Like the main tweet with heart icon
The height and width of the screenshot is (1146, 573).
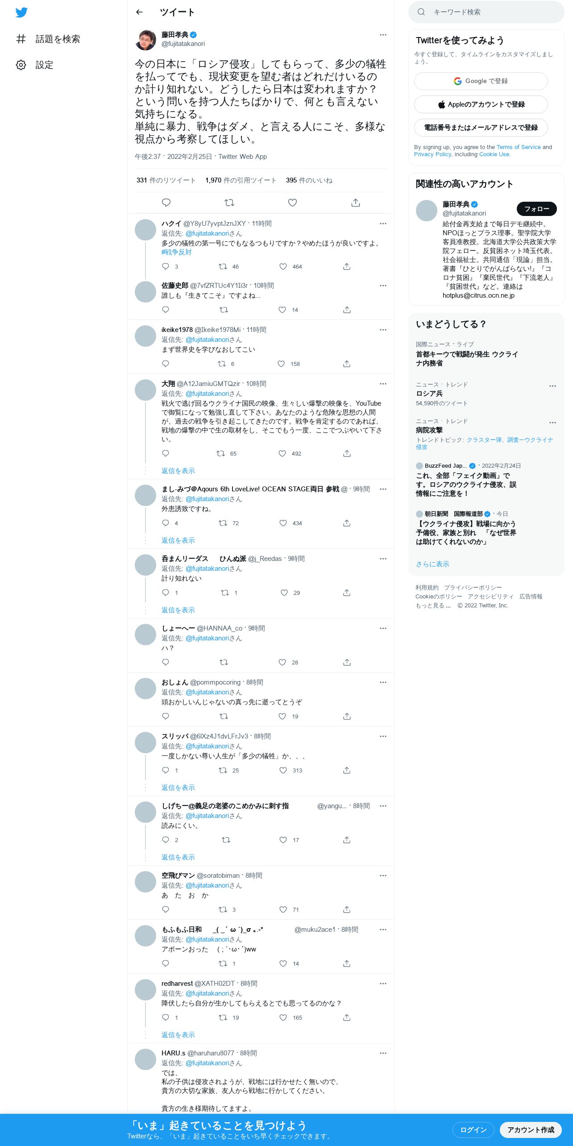point(292,203)
